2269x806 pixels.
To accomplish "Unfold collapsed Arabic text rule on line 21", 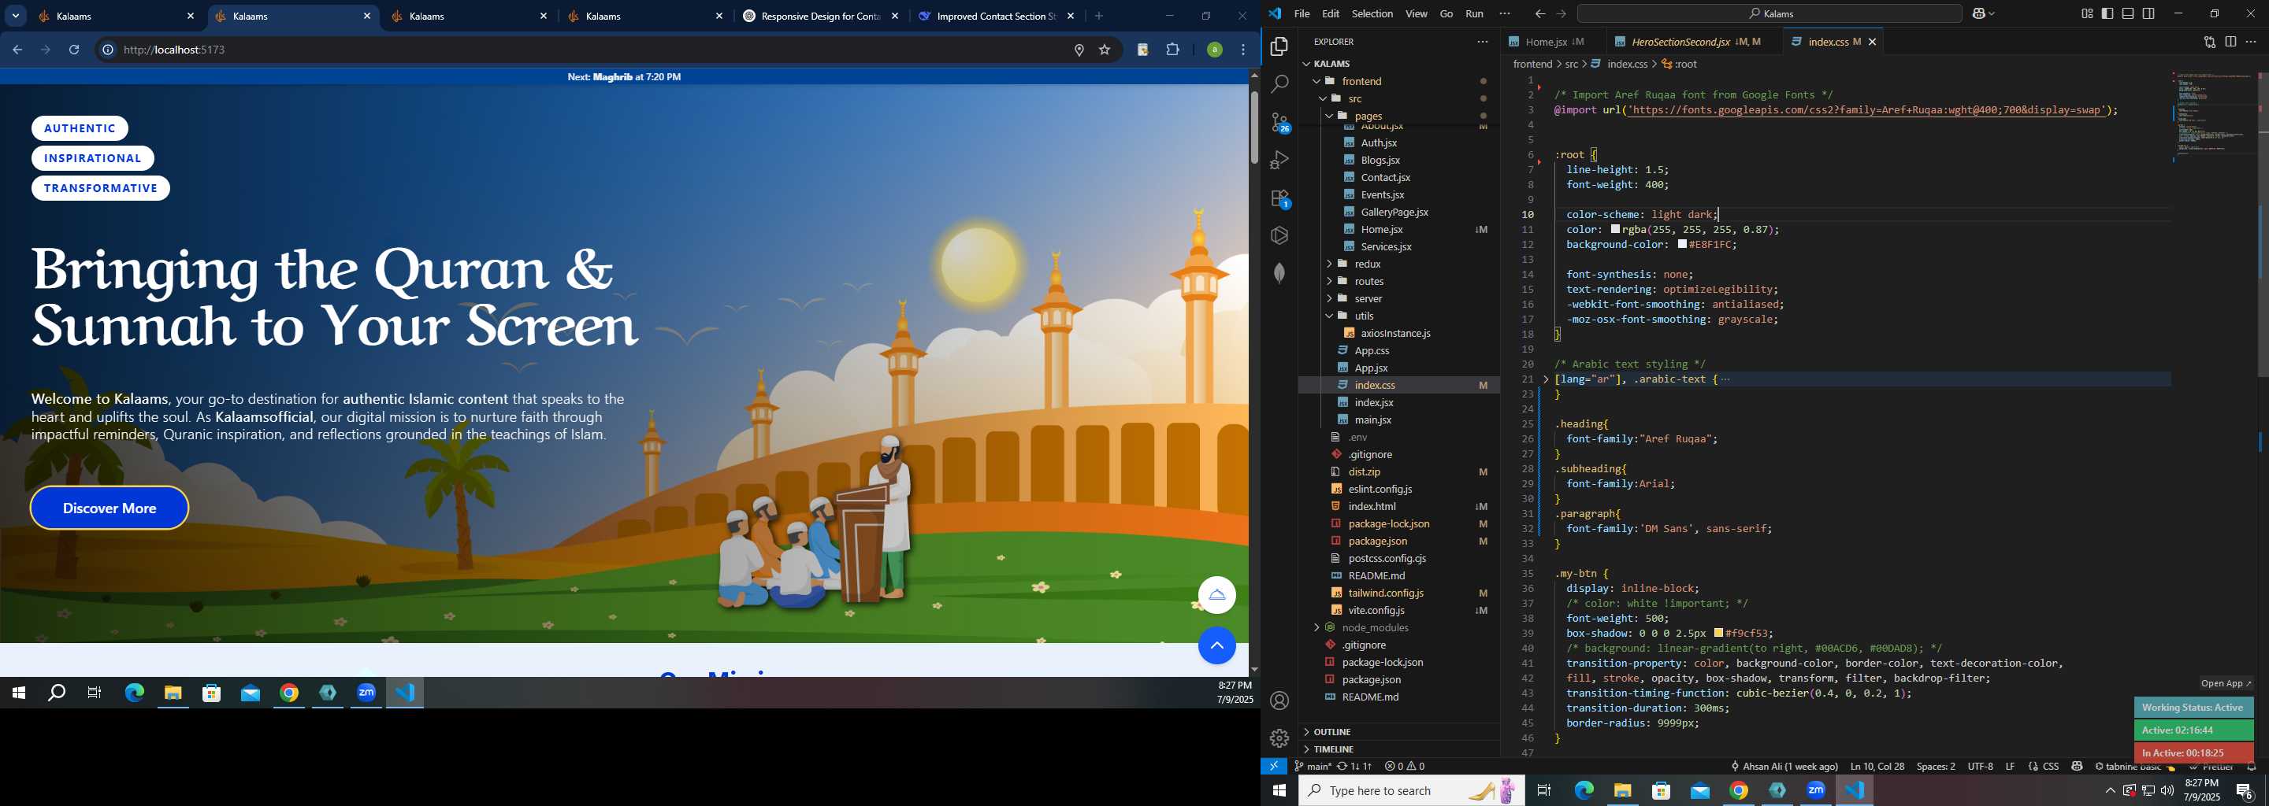I will pyautogui.click(x=1546, y=379).
